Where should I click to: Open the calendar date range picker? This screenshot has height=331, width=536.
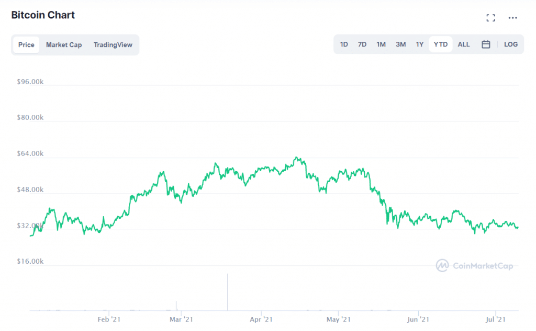pyautogui.click(x=486, y=44)
